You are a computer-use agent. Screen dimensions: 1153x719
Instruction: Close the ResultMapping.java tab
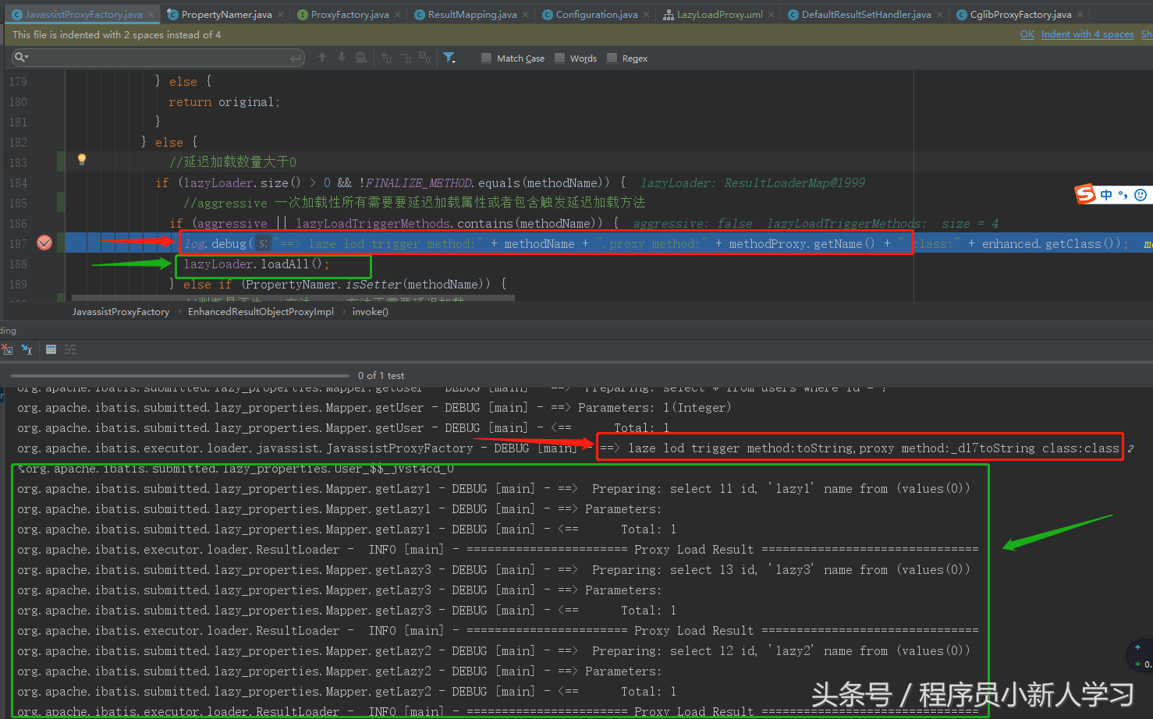pos(527,14)
